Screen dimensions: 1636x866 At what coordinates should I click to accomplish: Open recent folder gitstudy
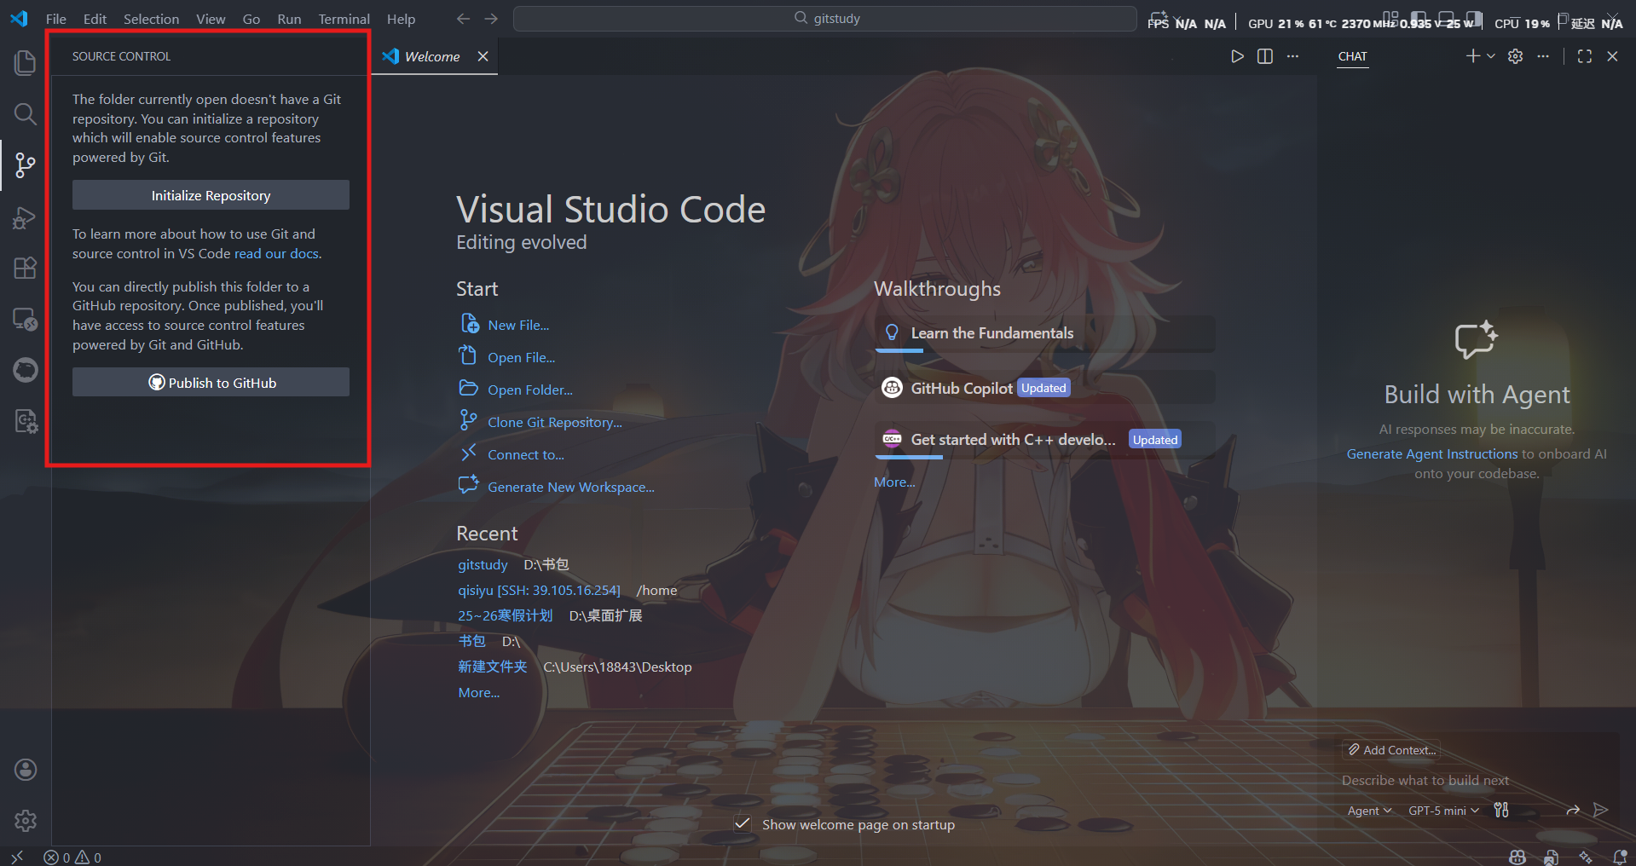click(x=483, y=565)
